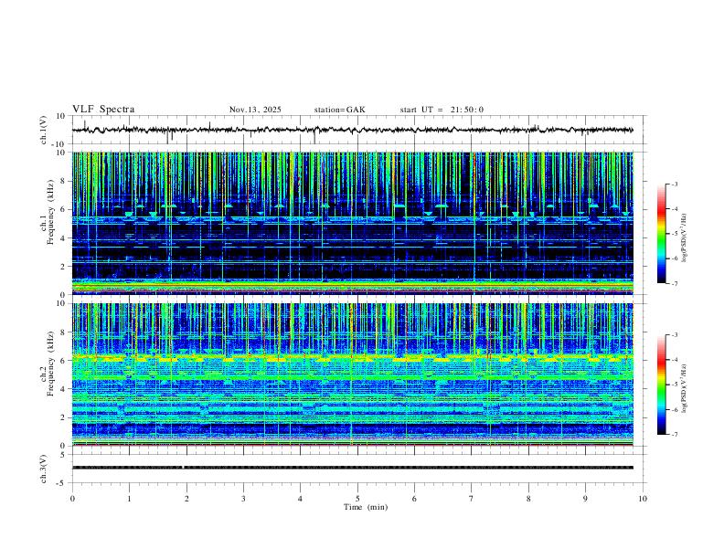Click the "2" kHz tick on the ch.2 spectrogram
The image size is (724, 559).
64,417
